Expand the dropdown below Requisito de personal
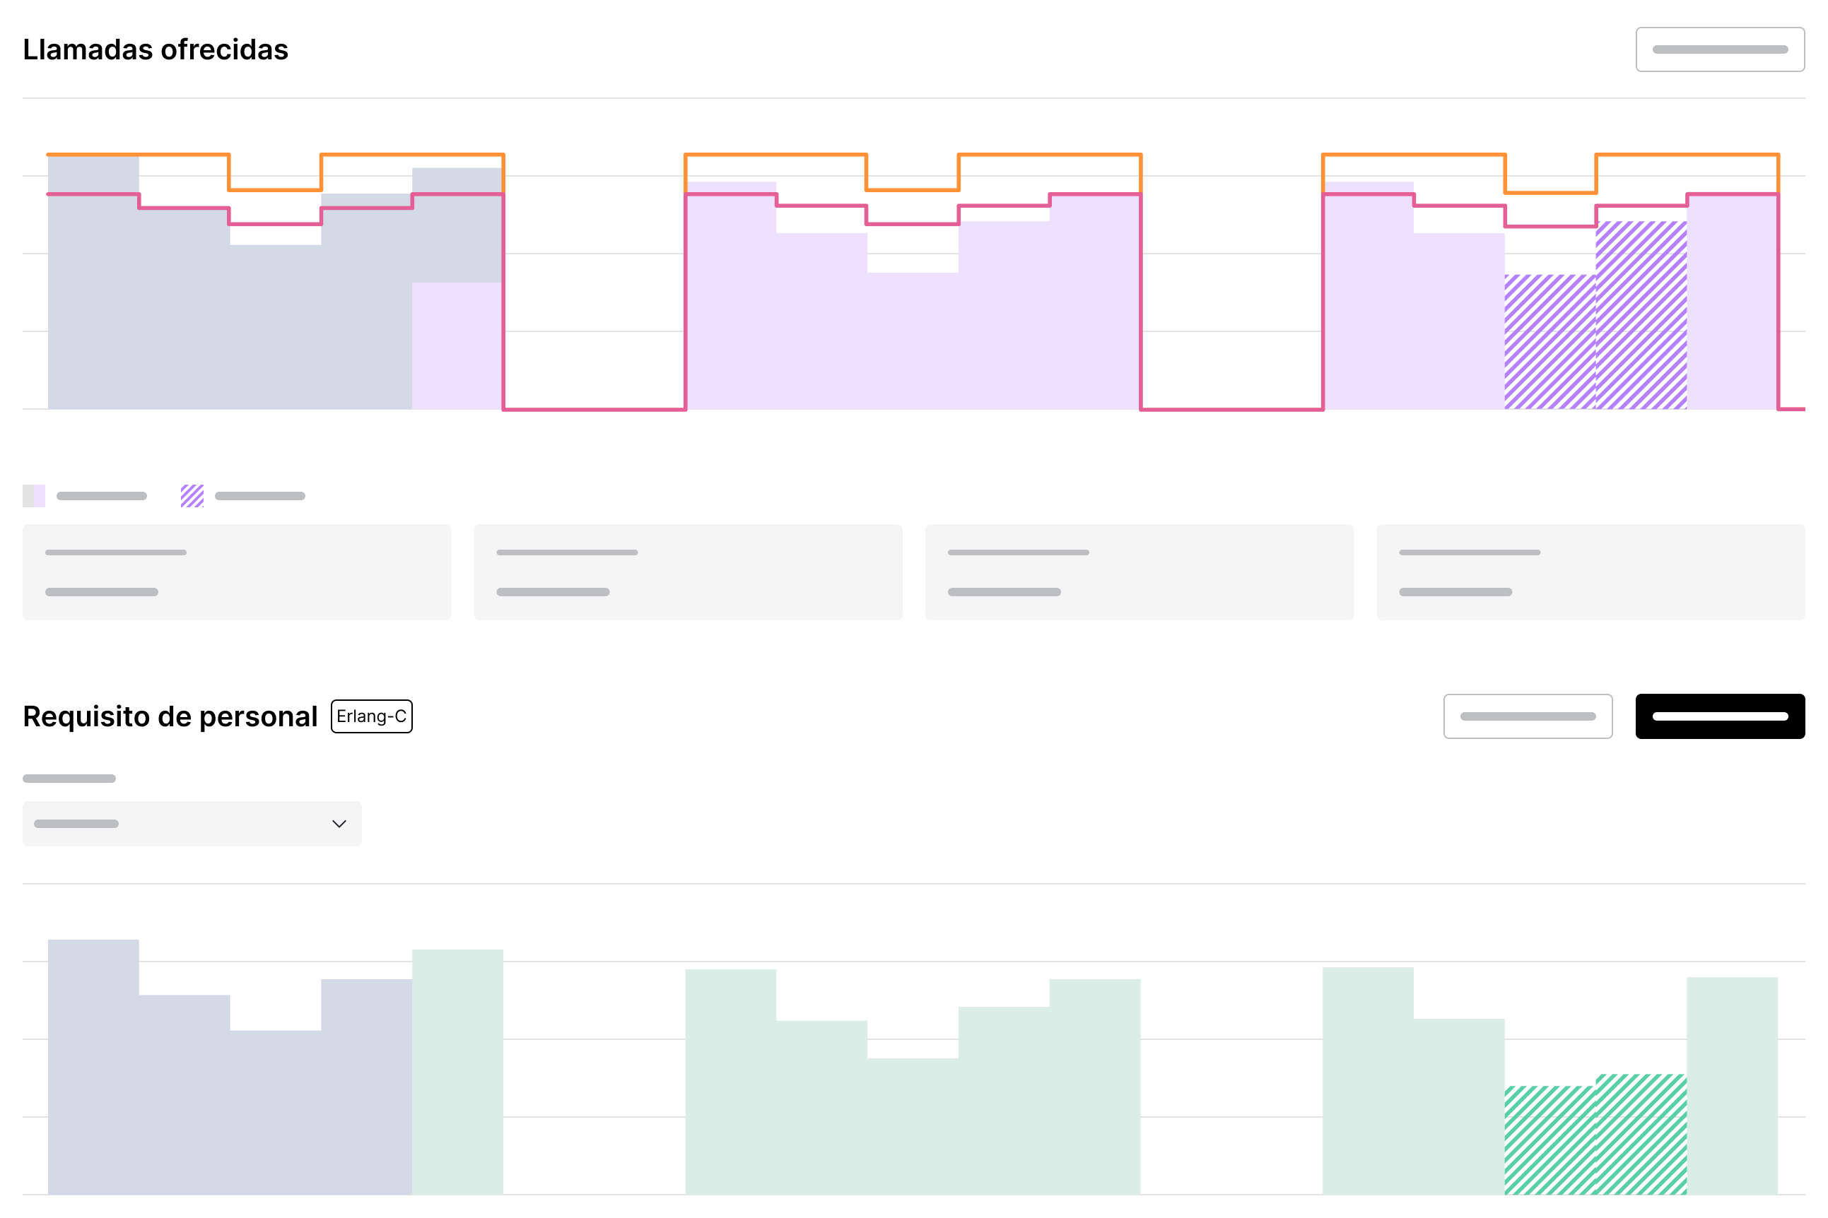The height and width of the screenshot is (1218, 1828). coord(192,822)
